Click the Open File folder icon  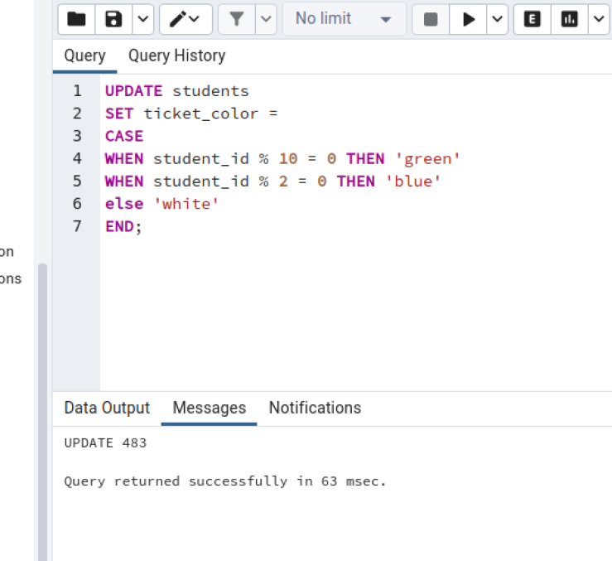[x=76, y=19]
